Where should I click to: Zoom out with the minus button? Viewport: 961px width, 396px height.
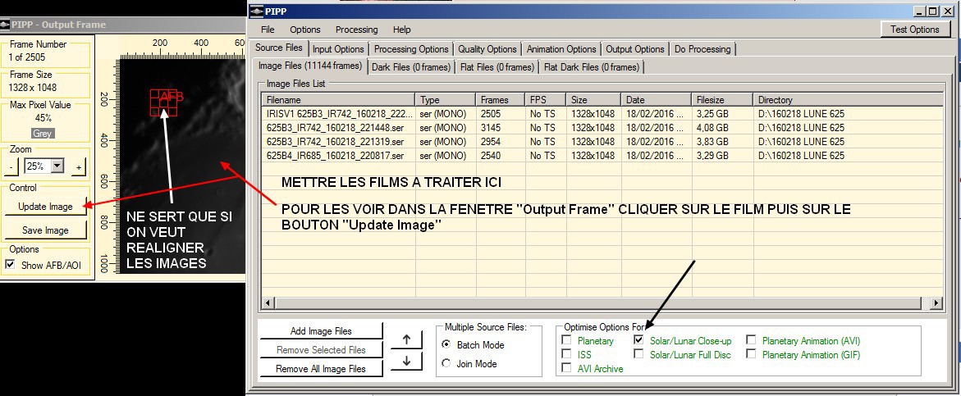click(x=11, y=166)
